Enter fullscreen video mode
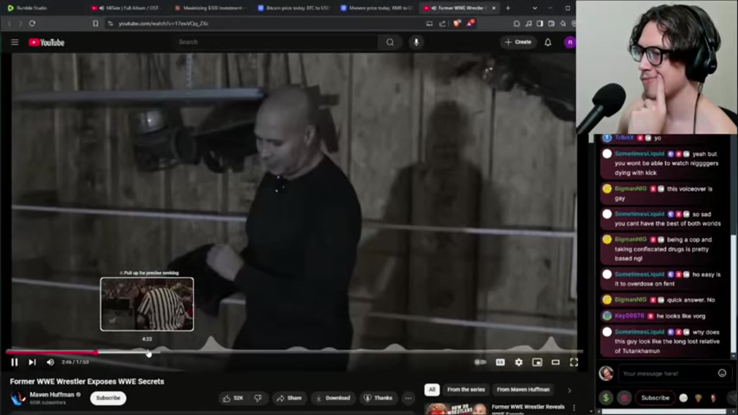Screen dimensions: 738x415 (574, 362)
